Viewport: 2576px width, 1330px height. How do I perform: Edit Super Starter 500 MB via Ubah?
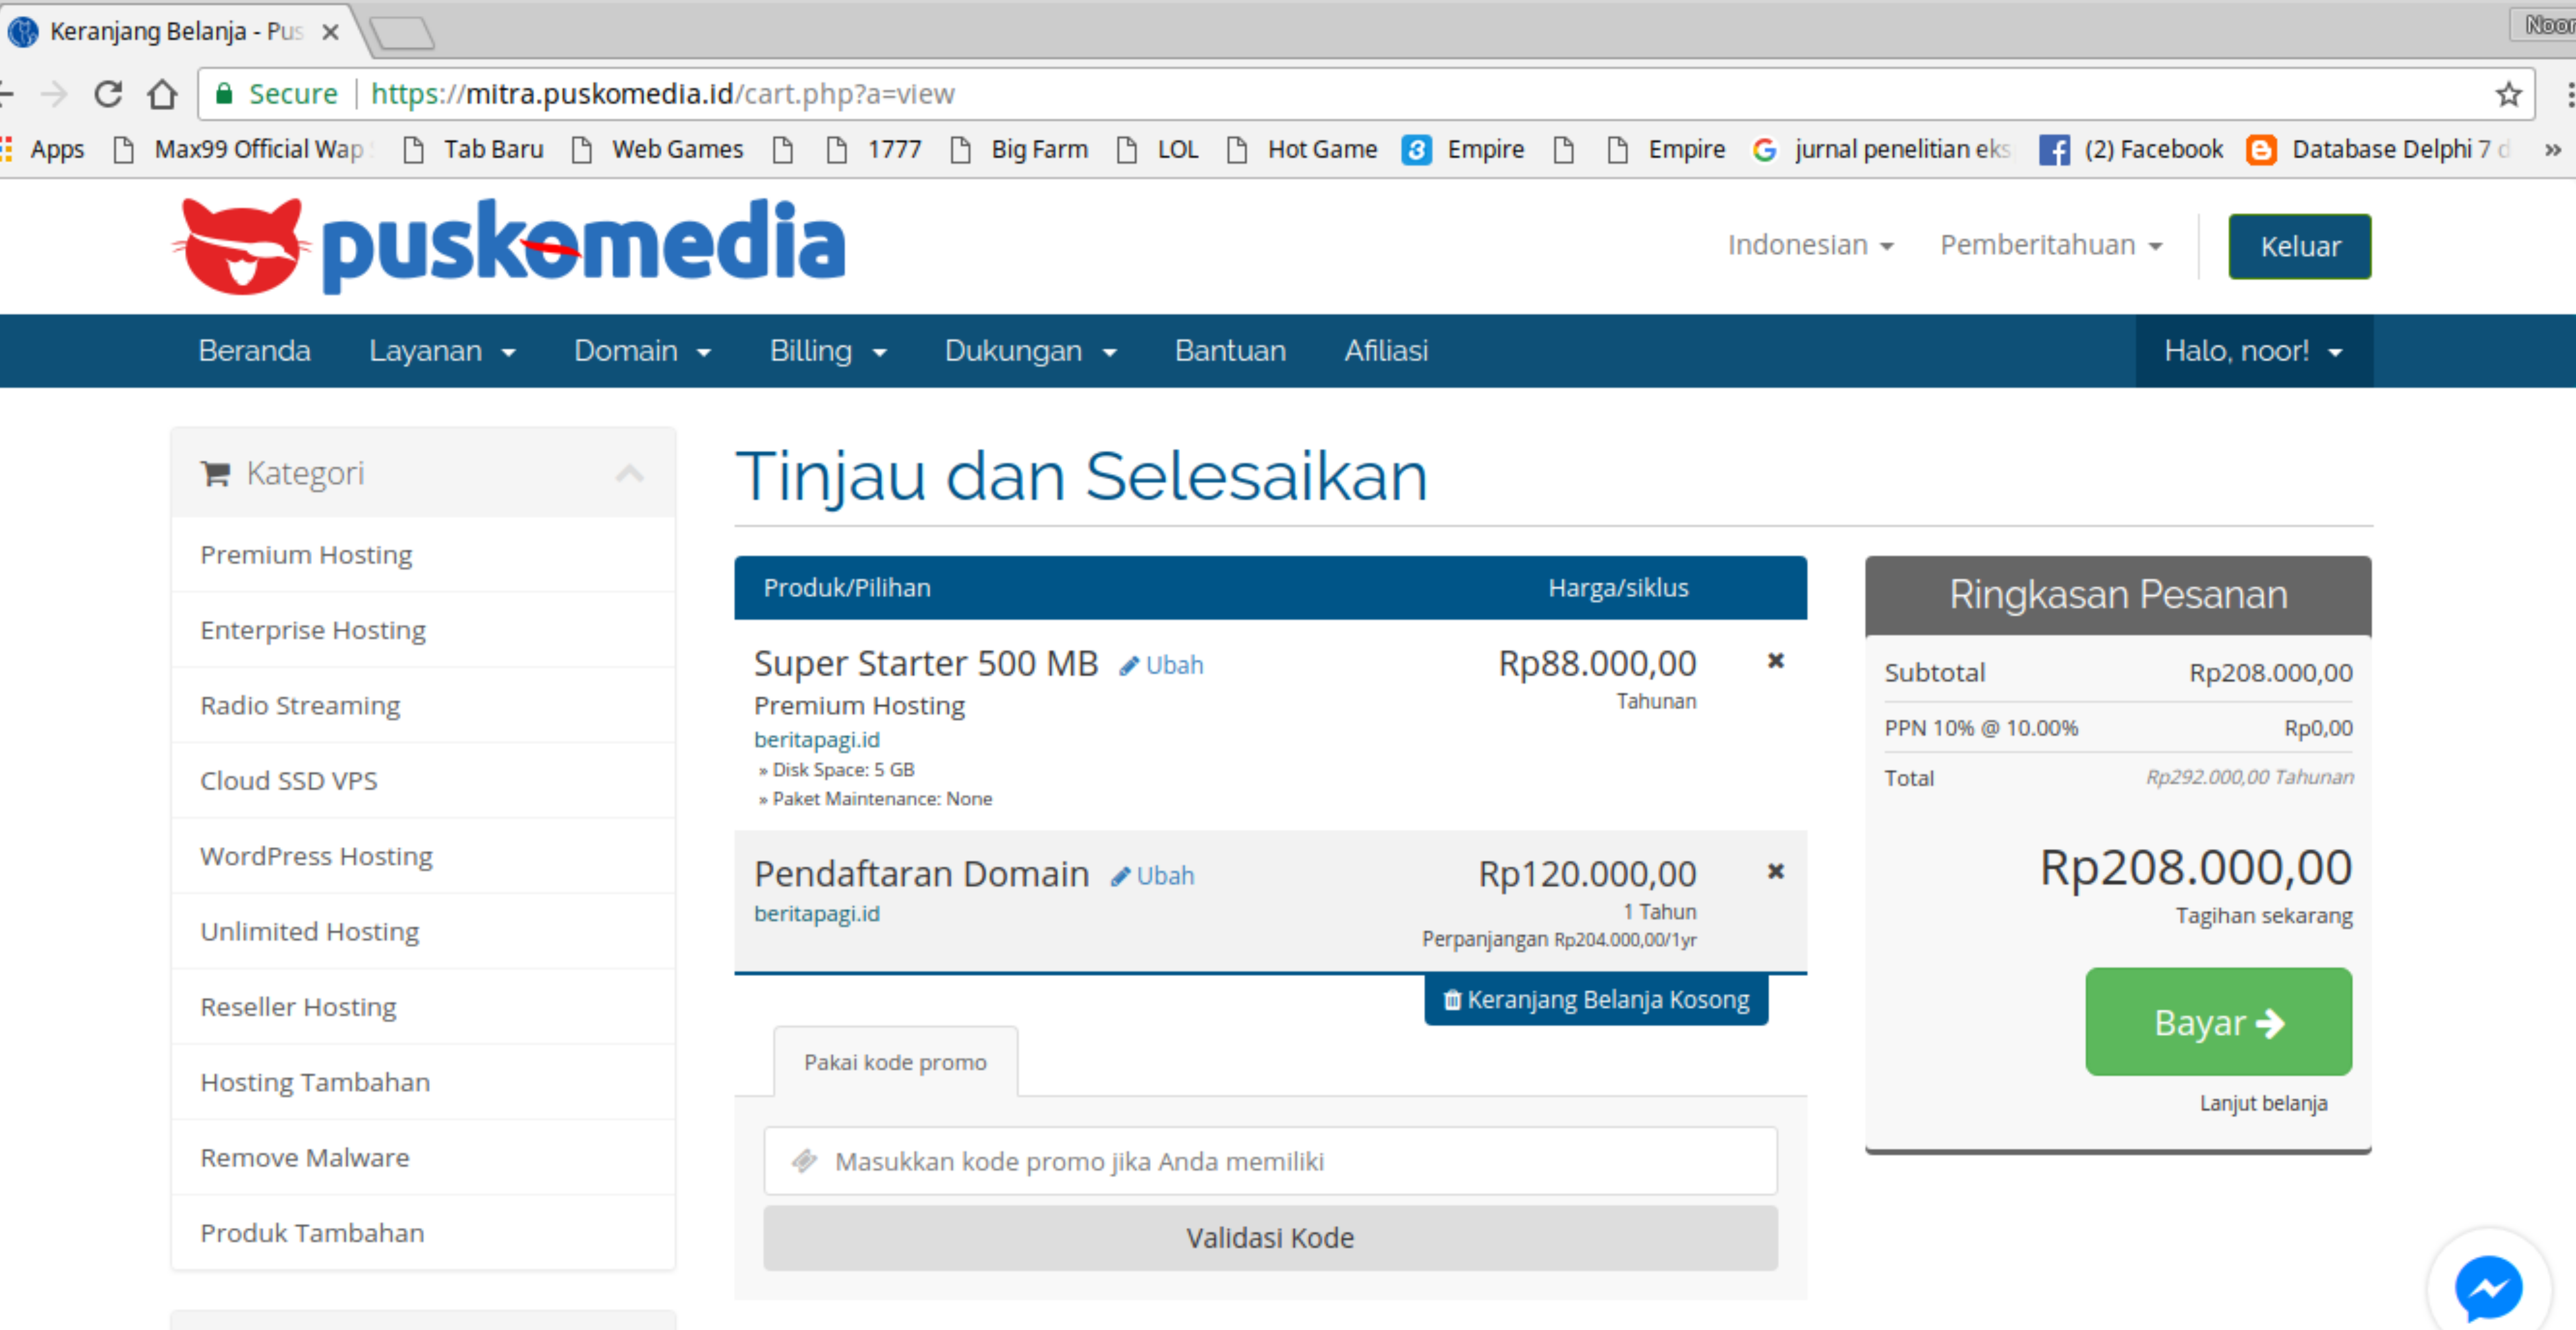pyautogui.click(x=1161, y=665)
